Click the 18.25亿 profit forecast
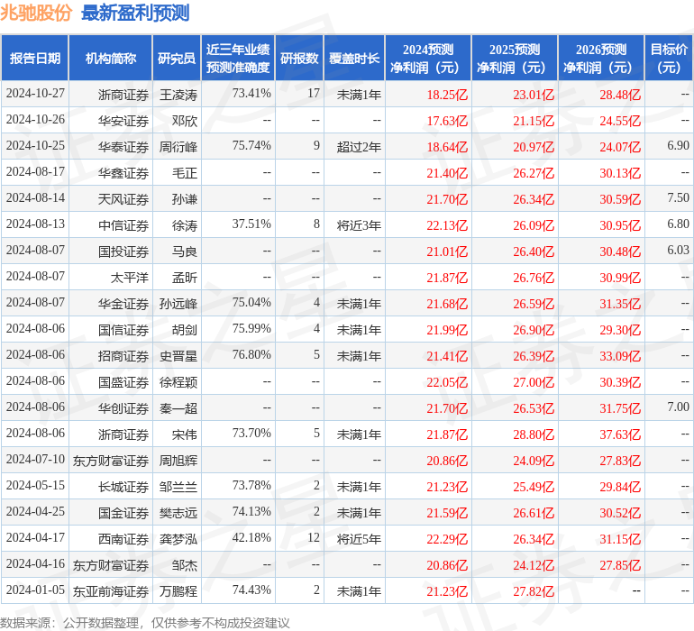 coord(447,95)
